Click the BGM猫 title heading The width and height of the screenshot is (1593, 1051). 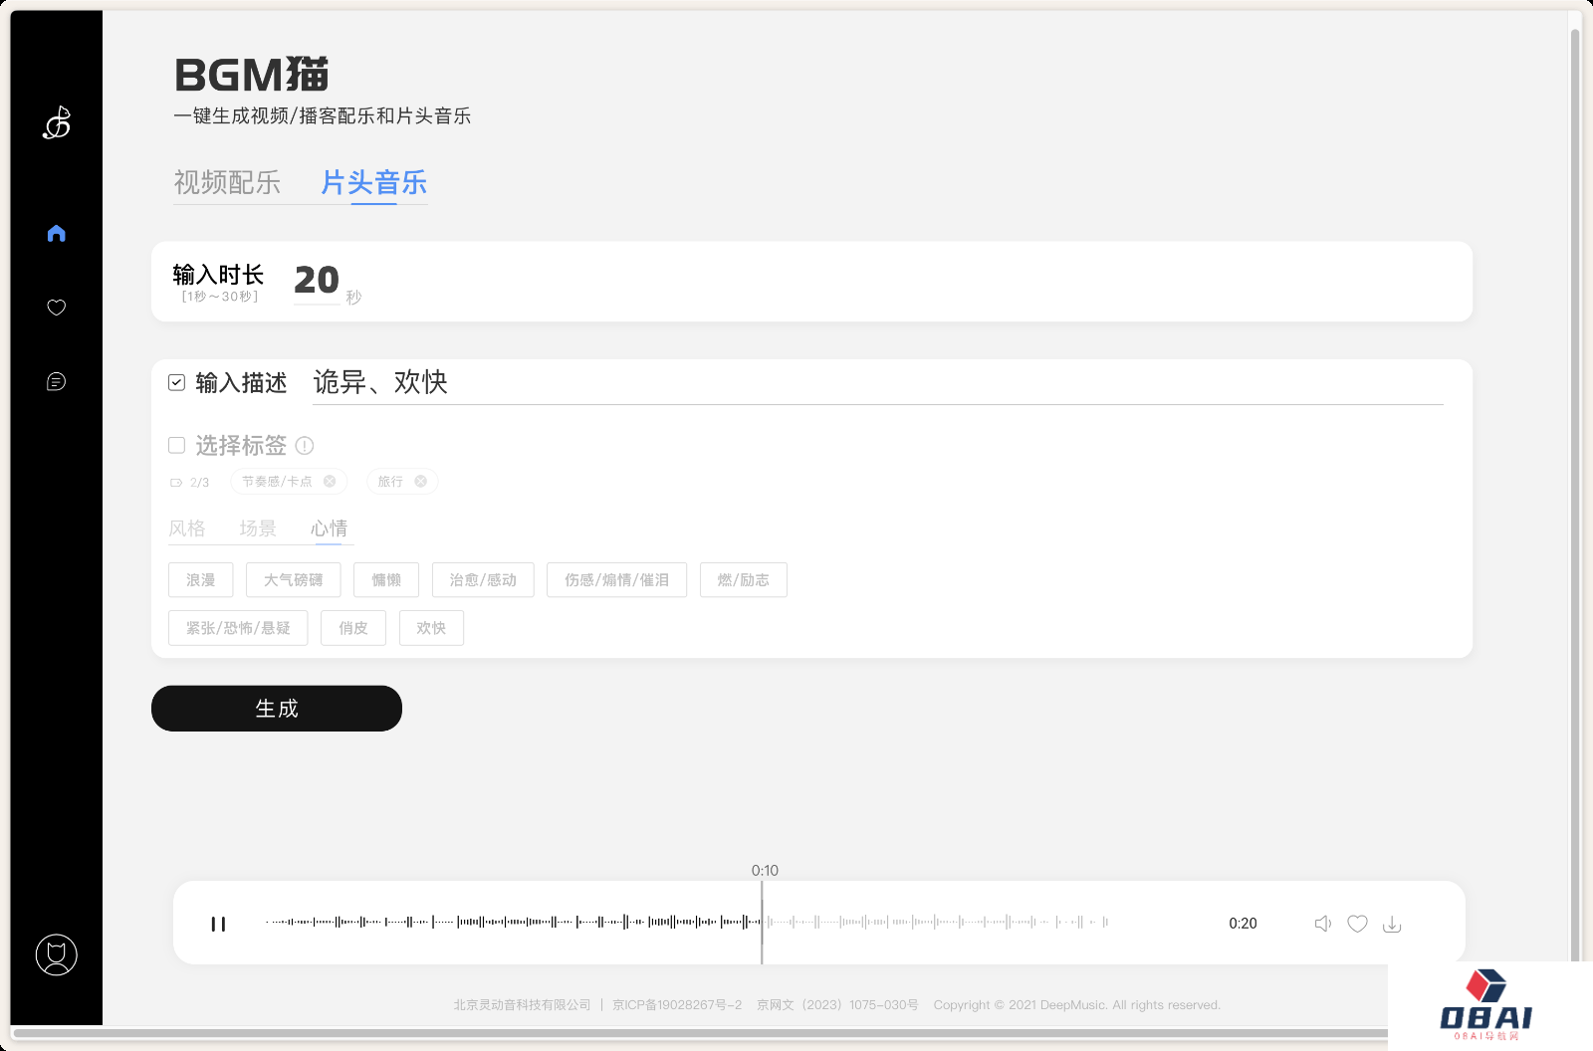[x=251, y=75]
